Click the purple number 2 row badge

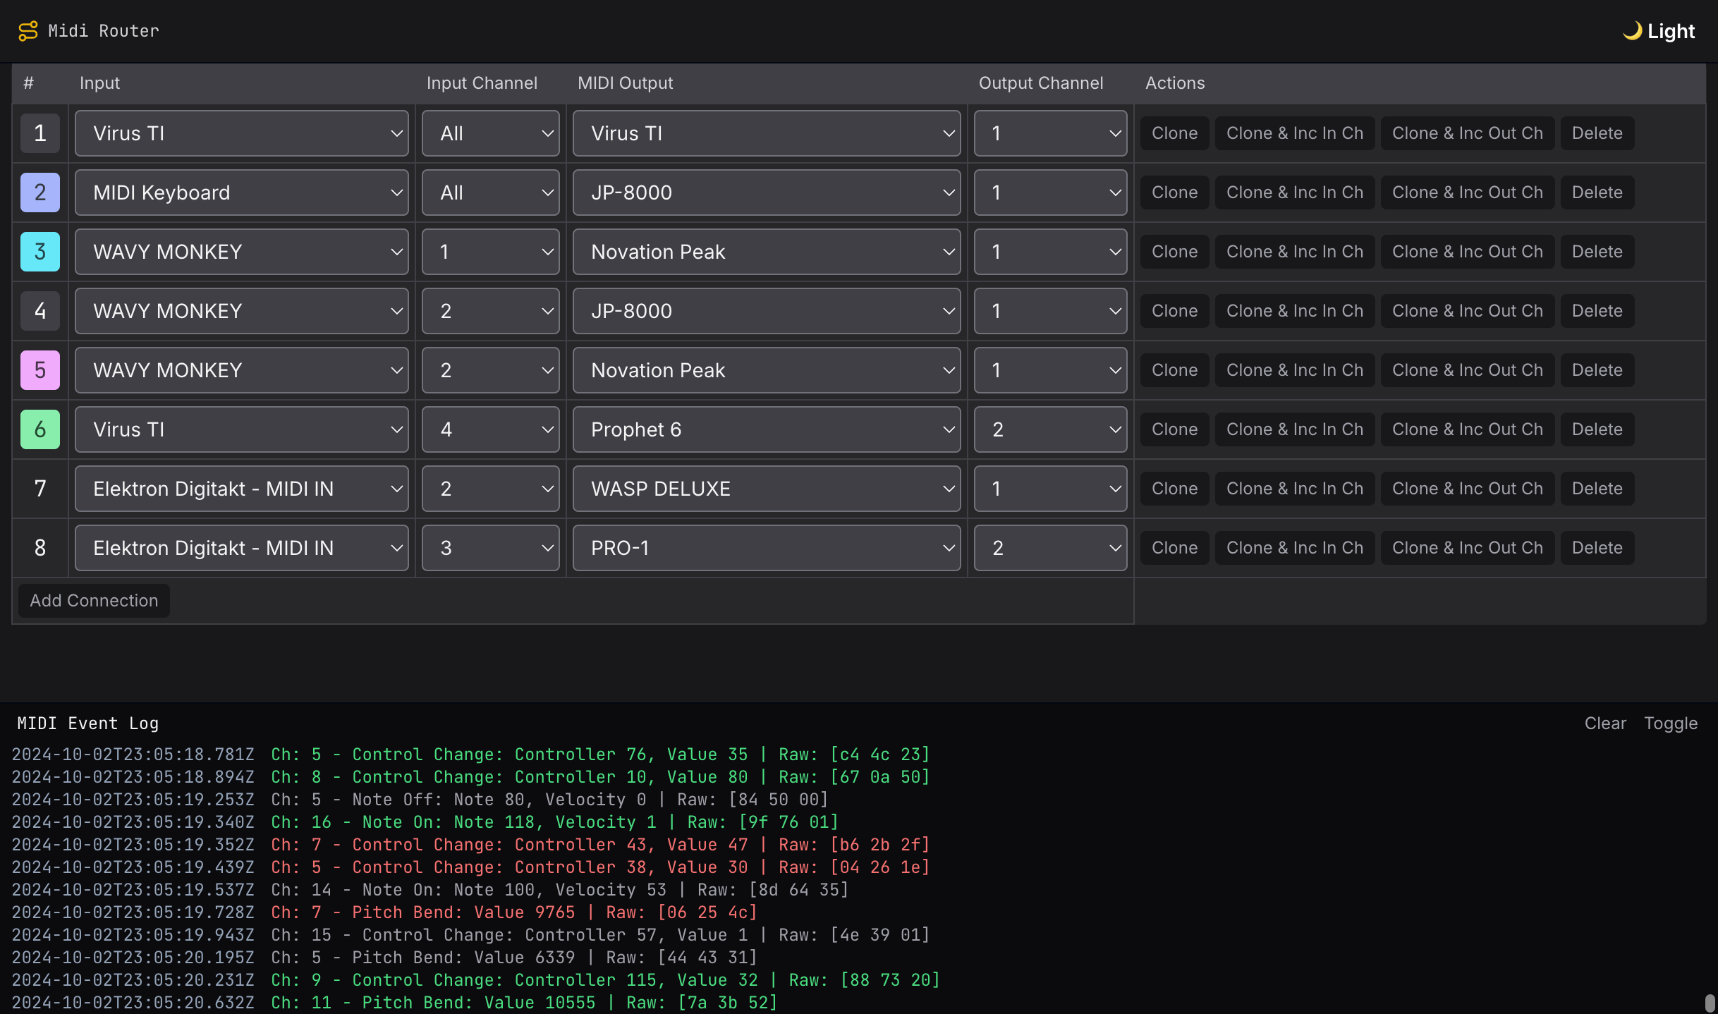pyautogui.click(x=40, y=193)
